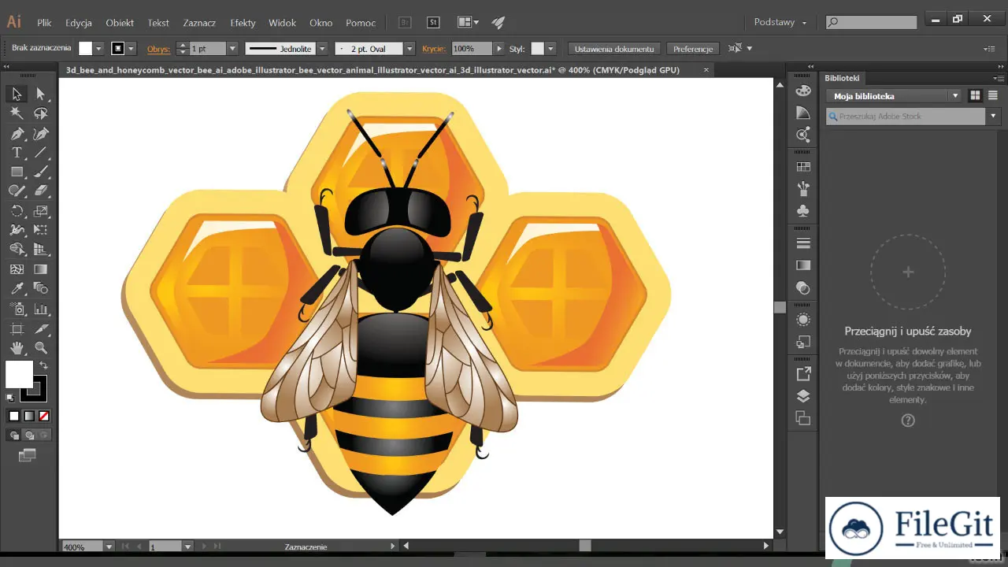Set paint mode to Gradient
Screen dimensions: 1008x567
tap(29, 416)
